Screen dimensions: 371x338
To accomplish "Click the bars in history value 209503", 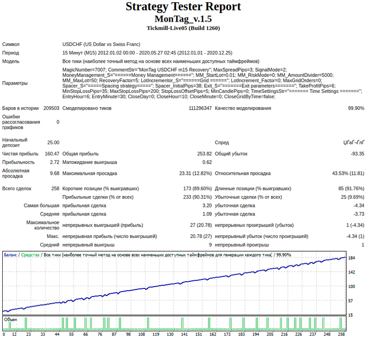I will [x=51, y=108].
